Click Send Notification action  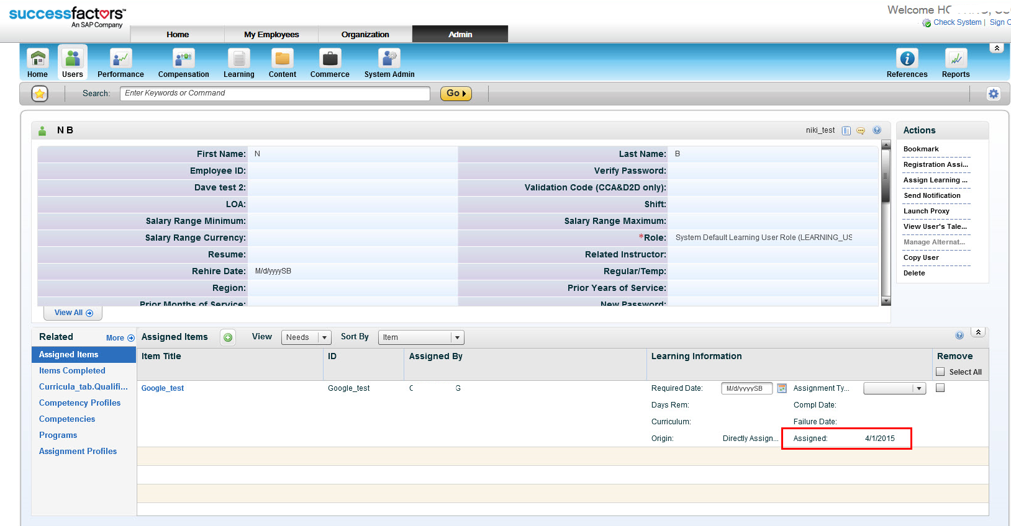[932, 195]
